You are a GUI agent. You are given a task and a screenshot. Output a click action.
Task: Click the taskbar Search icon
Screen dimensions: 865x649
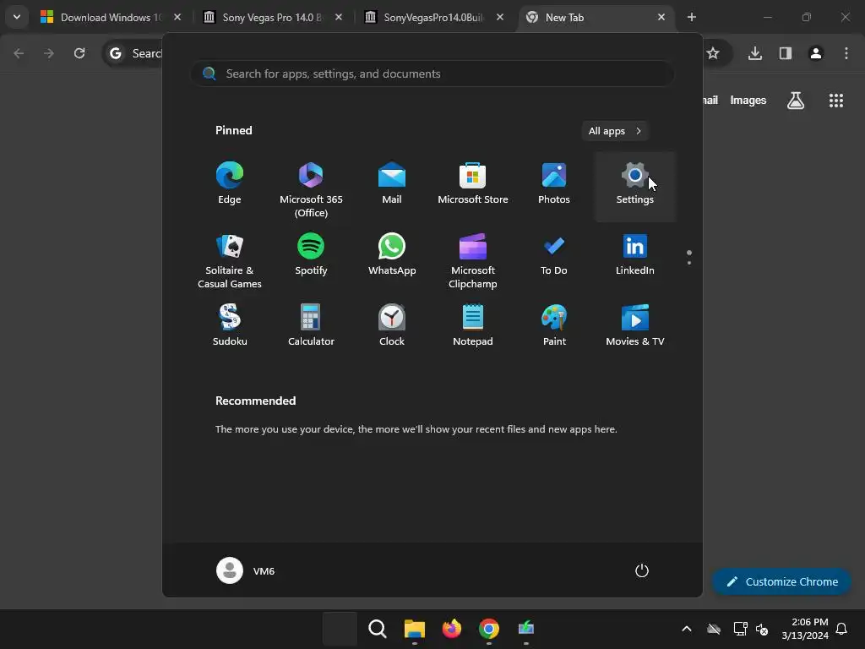tap(378, 629)
